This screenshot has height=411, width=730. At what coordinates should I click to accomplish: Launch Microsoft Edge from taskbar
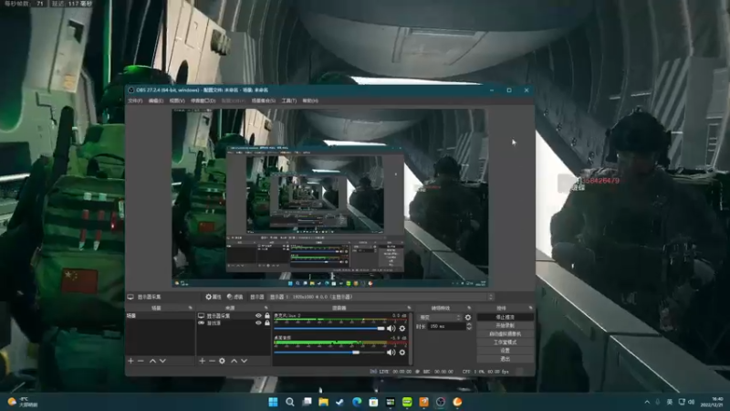(x=357, y=402)
